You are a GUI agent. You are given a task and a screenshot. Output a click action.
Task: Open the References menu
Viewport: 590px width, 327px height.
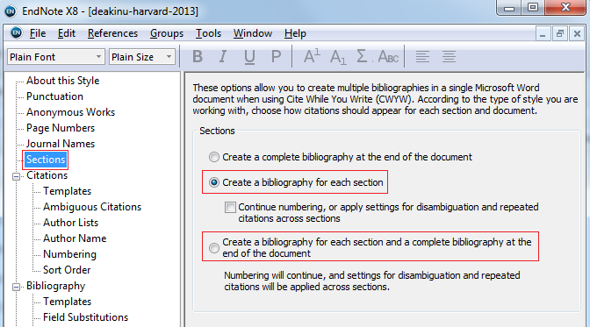(x=112, y=33)
